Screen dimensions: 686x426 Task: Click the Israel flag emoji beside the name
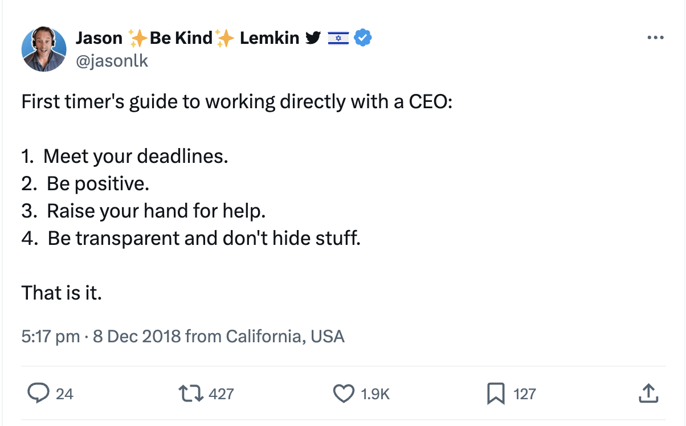338,39
